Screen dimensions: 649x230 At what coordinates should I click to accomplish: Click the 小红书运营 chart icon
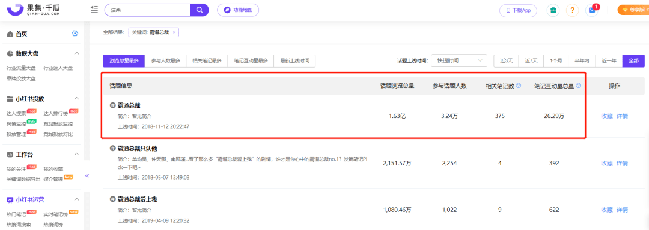(10, 200)
